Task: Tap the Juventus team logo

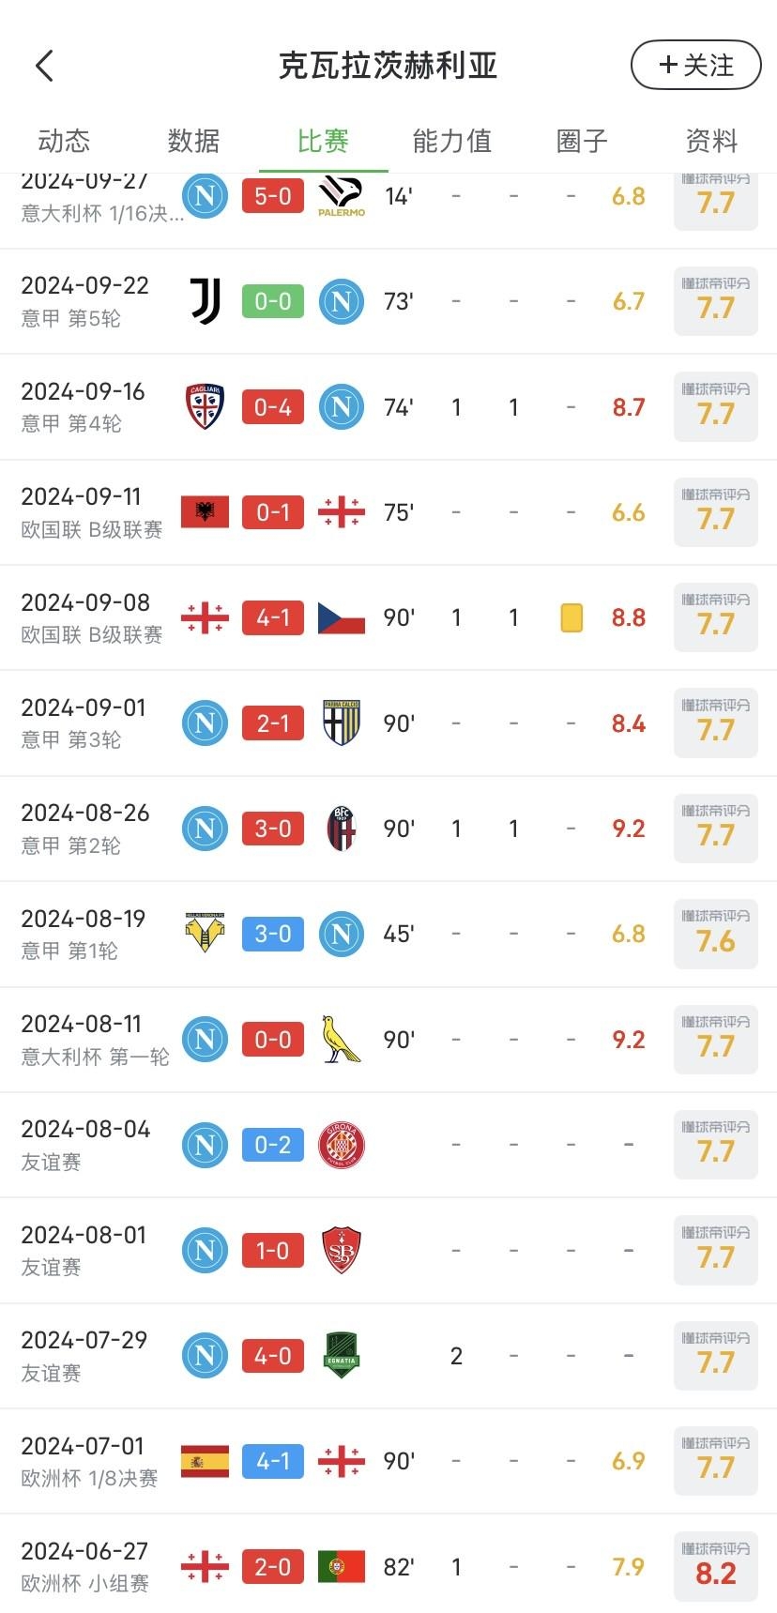Action: [x=205, y=301]
